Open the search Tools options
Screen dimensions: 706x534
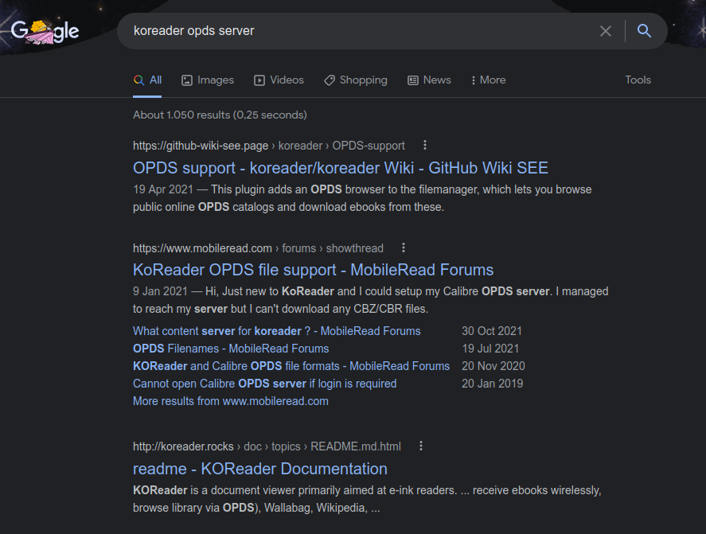pos(638,80)
